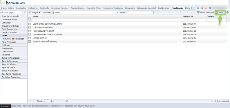Open the Administrativo tab

(78, 8)
